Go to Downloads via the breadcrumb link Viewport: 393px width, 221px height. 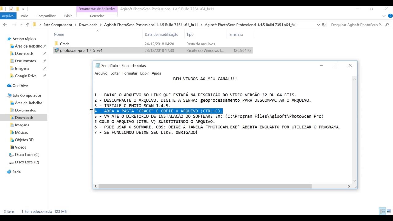88,25
